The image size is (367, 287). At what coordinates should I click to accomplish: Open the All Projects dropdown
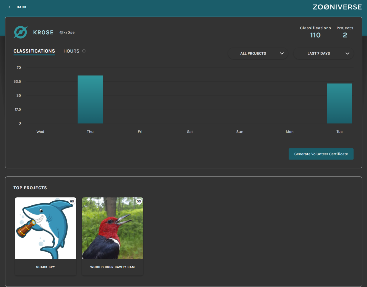(x=258, y=53)
